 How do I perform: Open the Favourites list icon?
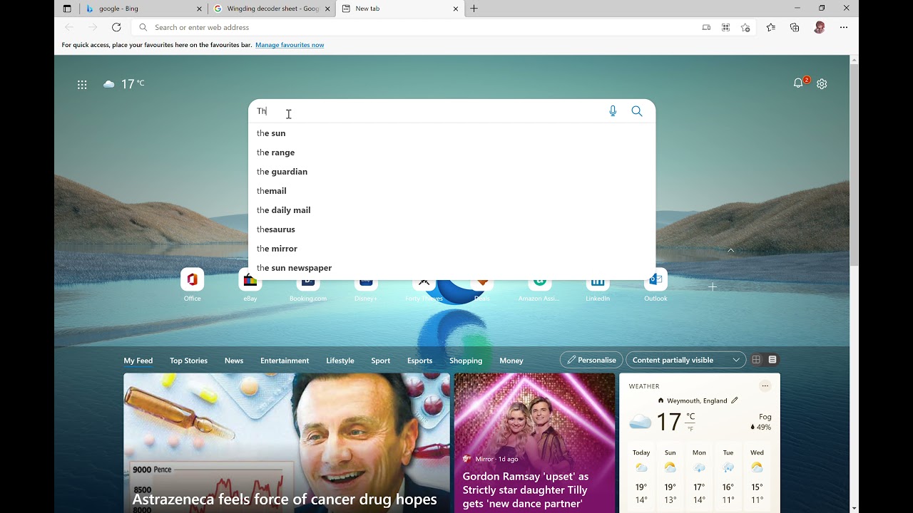click(x=771, y=27)
